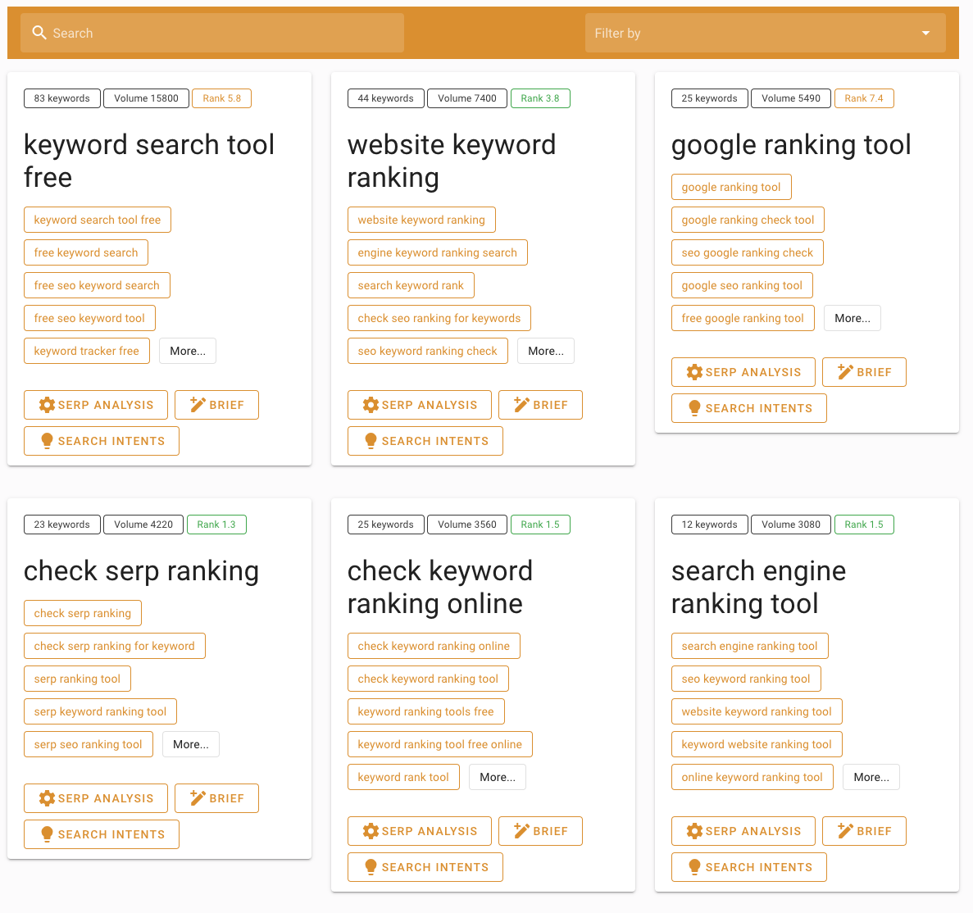
Task: Click the 'Volume 3080' badge on 'search engine ranking tool'
Action: click(790, 524)
